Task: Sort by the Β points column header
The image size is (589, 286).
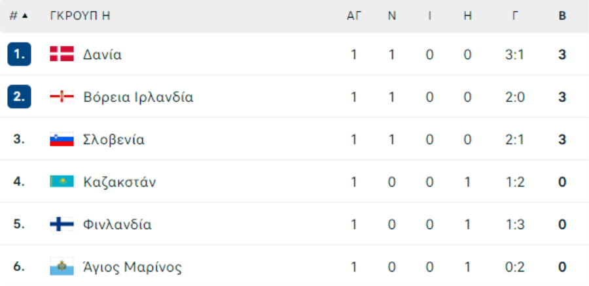Action: click(x=562, y=16)
